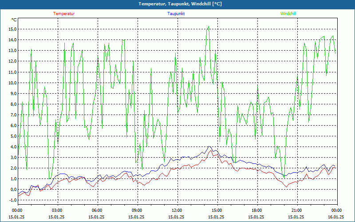Click the 16.01.25 date label
Screen dimensions: 355x222
pyautogui.click(x=336, y=217)
